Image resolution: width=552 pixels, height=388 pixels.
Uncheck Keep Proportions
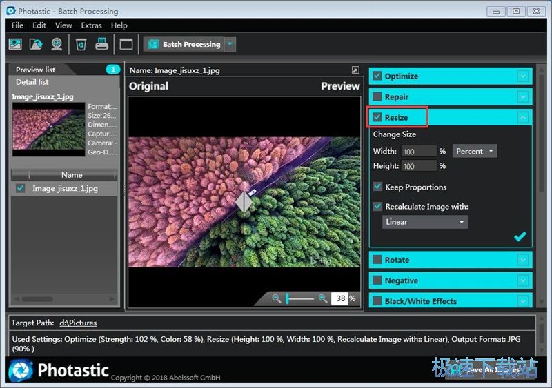click(x=377, y=187)
